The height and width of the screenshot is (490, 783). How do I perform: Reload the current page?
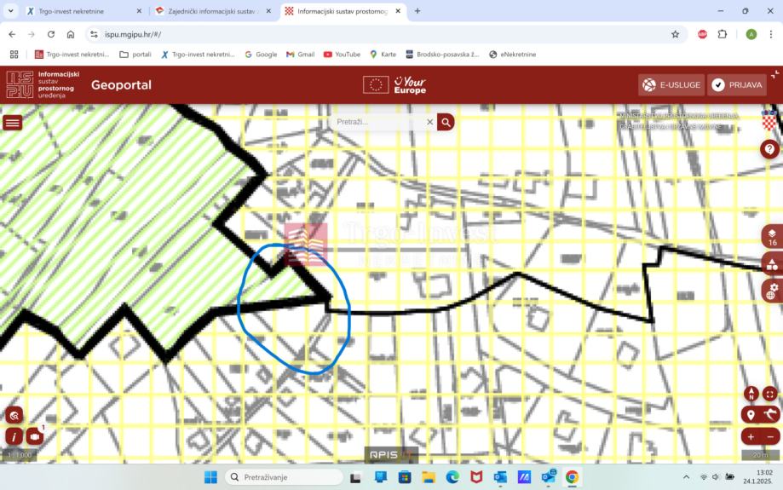point(51,34)
